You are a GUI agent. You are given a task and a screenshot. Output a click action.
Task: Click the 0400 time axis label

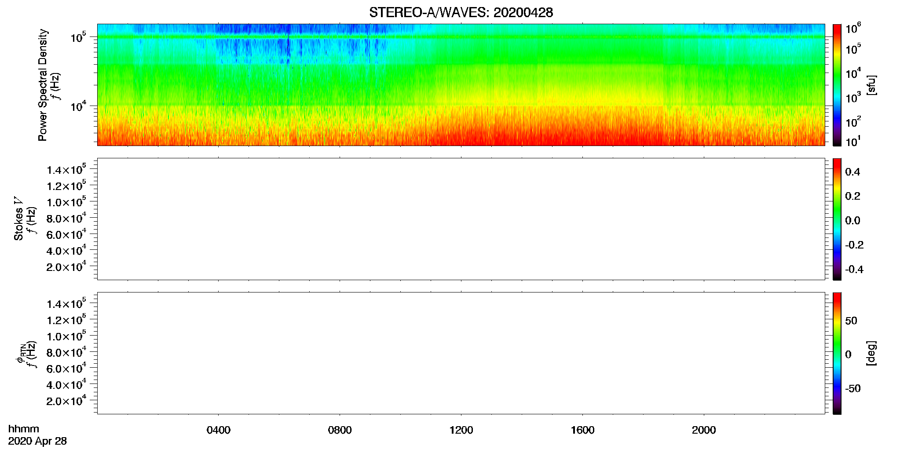click(x=219, y=430)
